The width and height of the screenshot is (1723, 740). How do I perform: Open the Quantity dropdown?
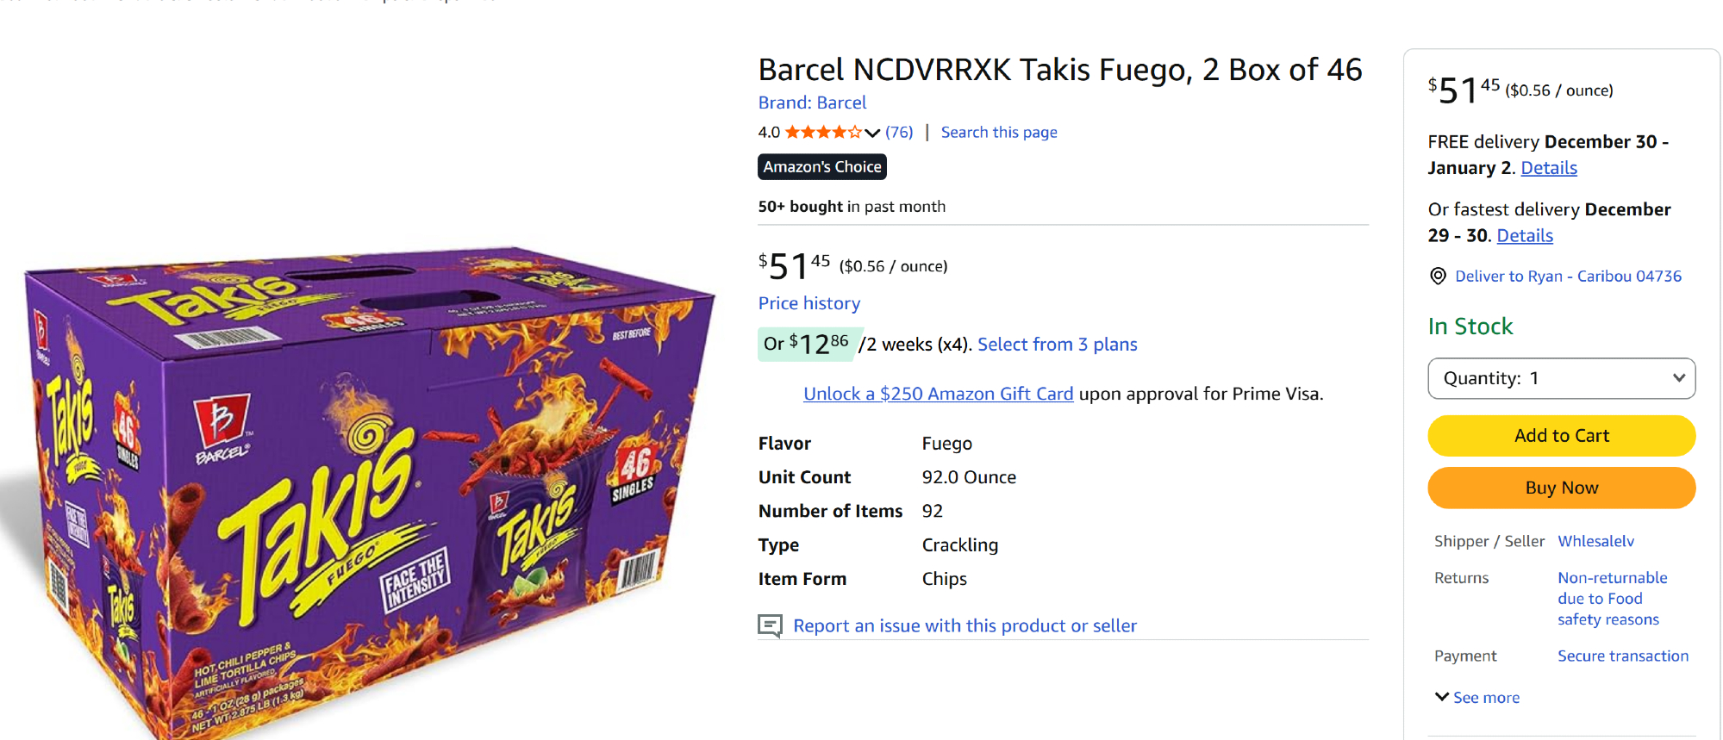click(x=1561, y=379)
